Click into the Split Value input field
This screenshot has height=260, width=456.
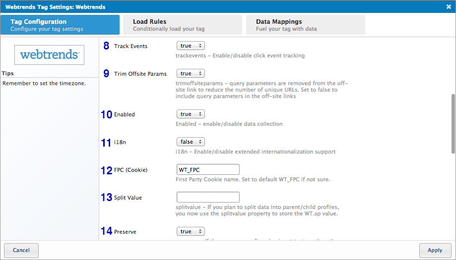tap(208, 197)
